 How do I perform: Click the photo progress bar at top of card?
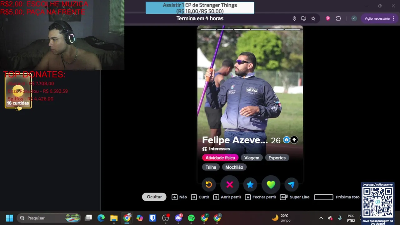click(250, 29)
